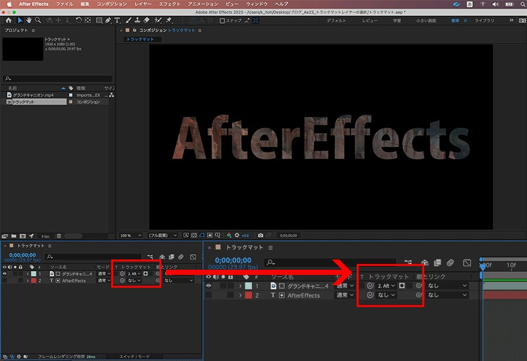Toggle layer 1 eye in small left timeline
This screenshot has width=527, height=361.
[x=4, y=274]
